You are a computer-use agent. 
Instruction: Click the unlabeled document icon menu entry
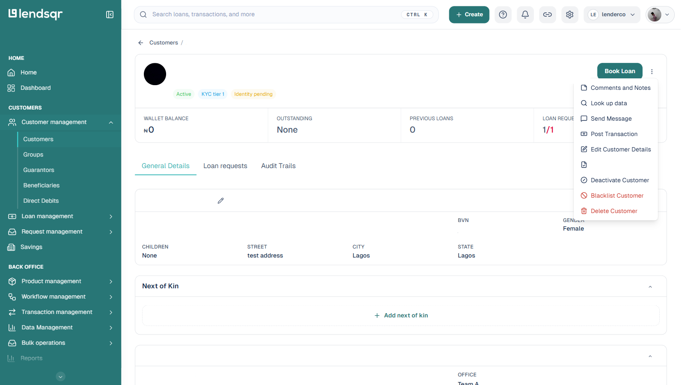coord(584,165)
